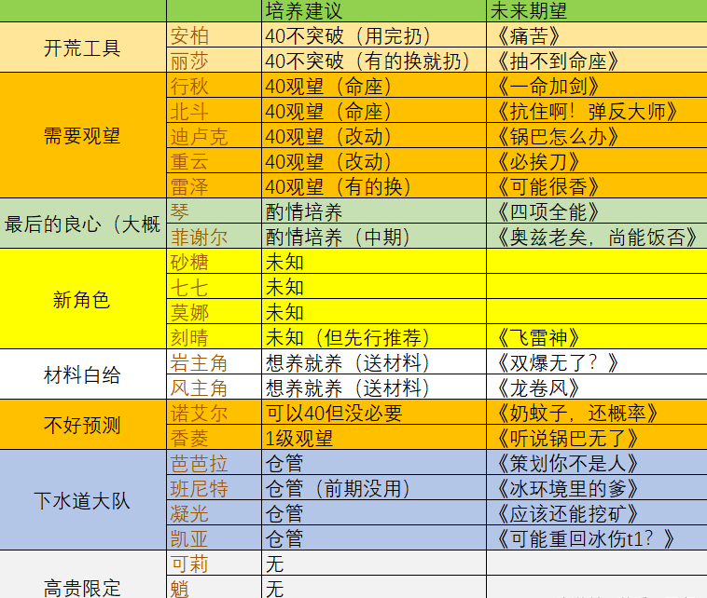Click the merged cell 最后的良心（大概
Screen dimensions: 707x598
pos(83,223)
